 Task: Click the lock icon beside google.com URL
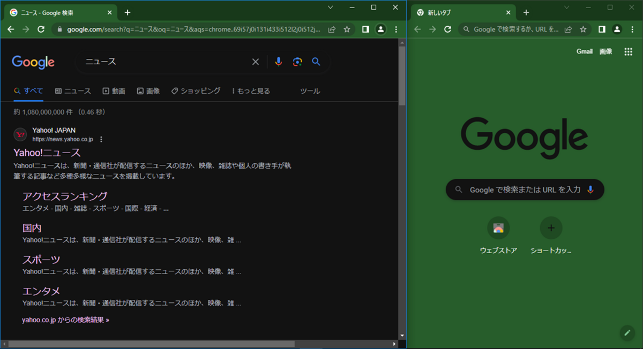60,29
